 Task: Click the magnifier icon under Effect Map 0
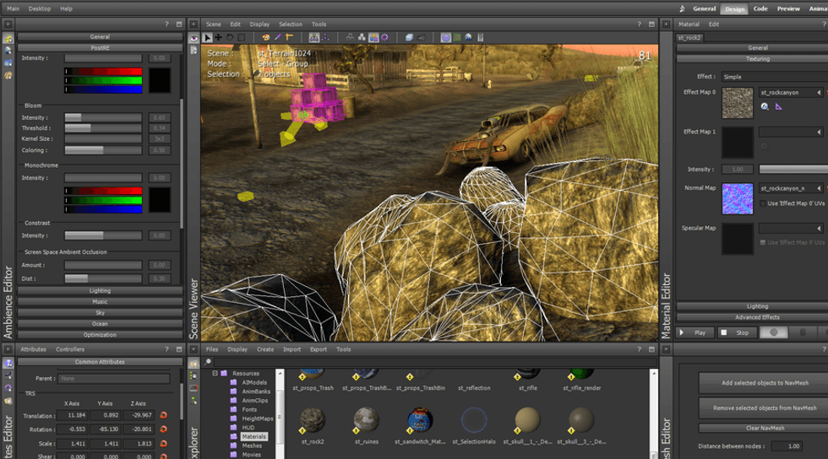[x=765, y=106]
